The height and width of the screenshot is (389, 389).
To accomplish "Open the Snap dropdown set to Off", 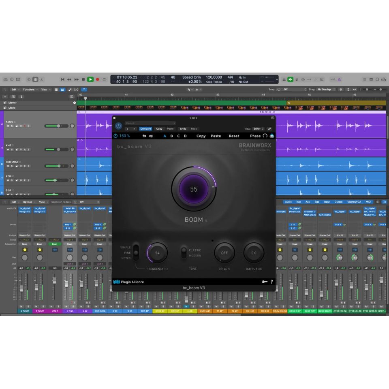I will tap(295, 89).
